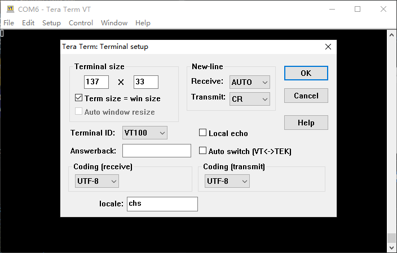Open the File menu

[x=9, y=23]
